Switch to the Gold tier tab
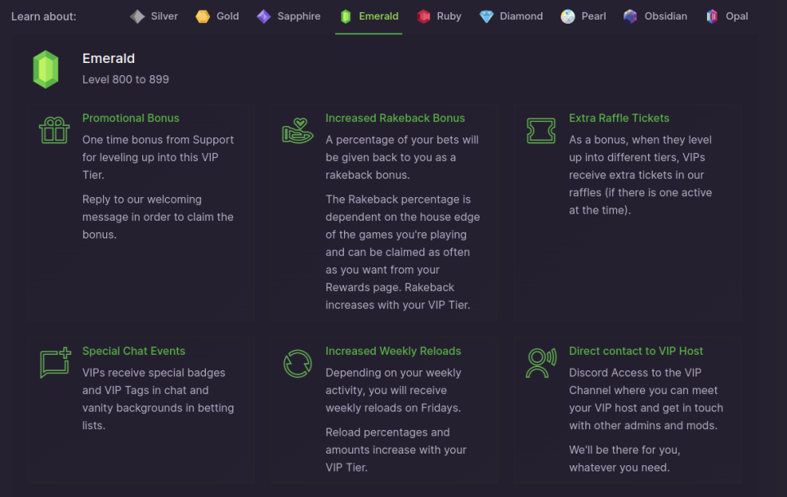Viewport: 787px width, 497px height. (x=217, y=16)
